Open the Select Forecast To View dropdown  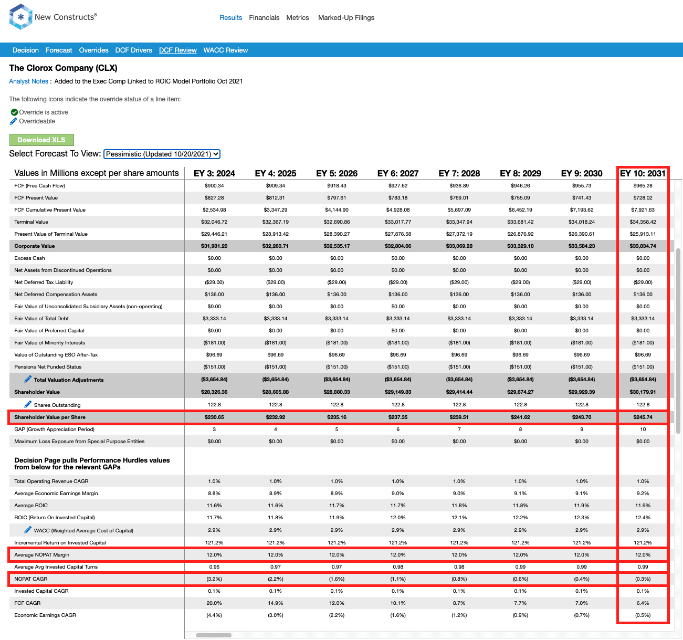(x=162, y=154)
